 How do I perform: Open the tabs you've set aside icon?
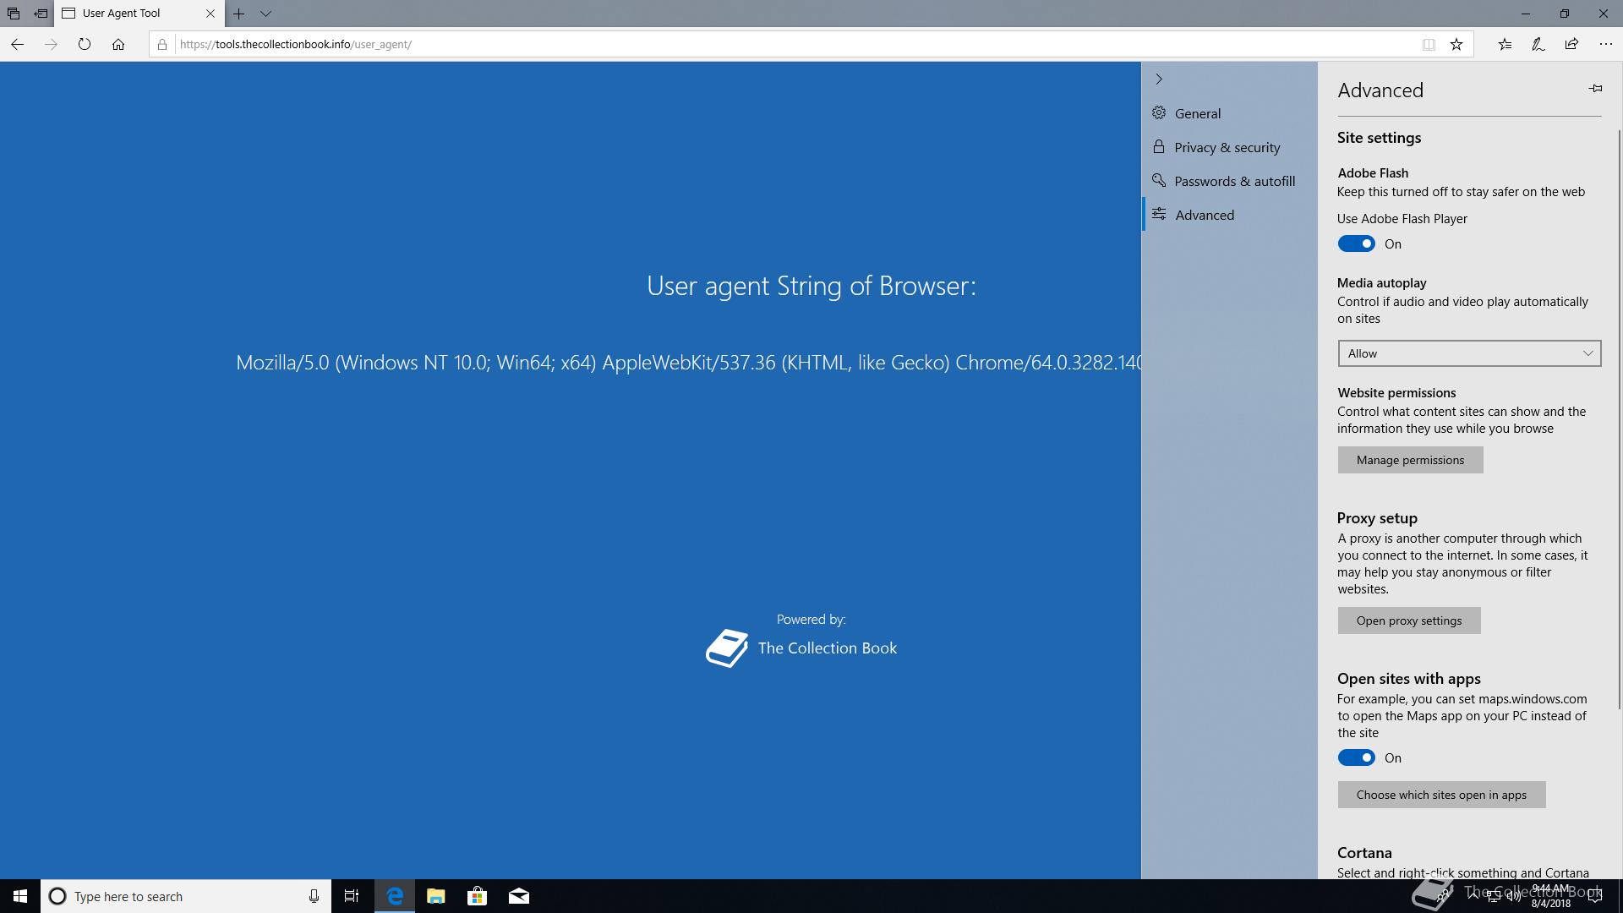point(14,14)
